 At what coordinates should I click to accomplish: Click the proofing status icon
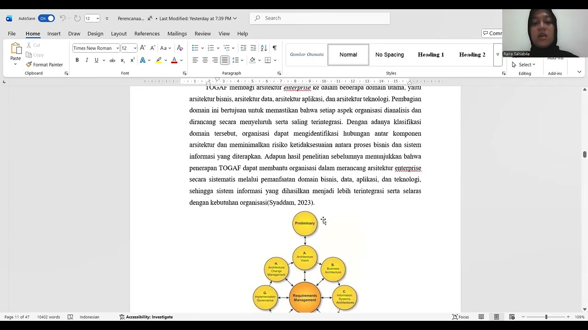click(x=70, y=317)
